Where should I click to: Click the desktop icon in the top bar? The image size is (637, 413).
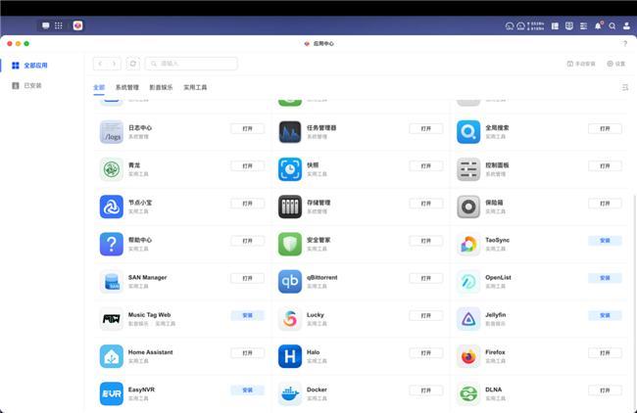[x=46, y=25]
